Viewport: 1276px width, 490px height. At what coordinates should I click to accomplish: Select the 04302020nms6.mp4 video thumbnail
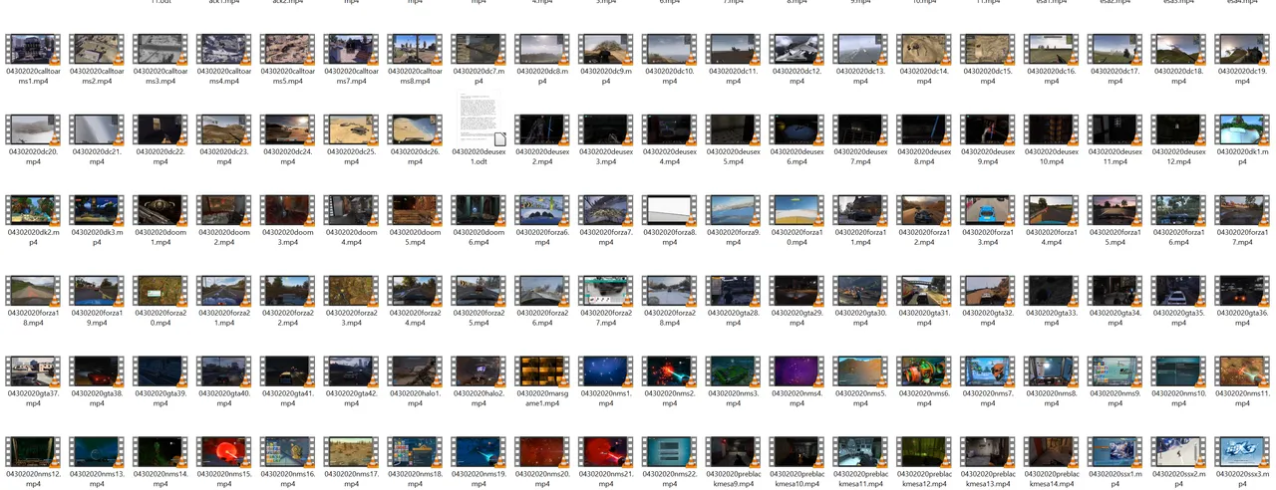point(924,371)
